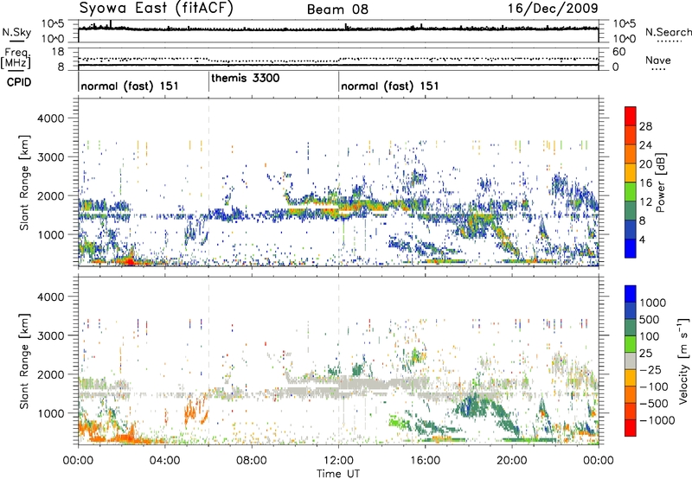Pick the dark green Power segment between 8 and 12
This screenshot has height=479, width=692.
point(631,211)
